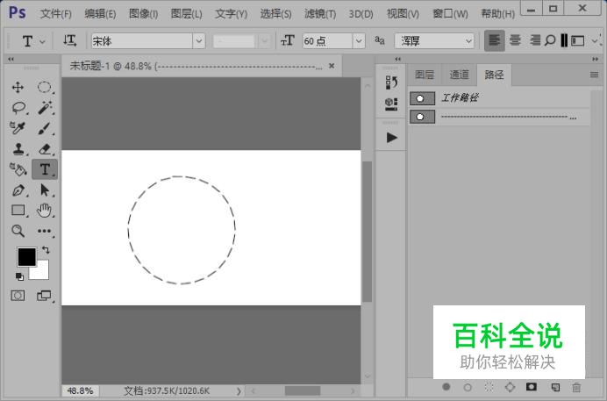Image resolution: width=607 pixels, height=401 pixels.
Task: Enable left text alignment
Action: [x=495, y=41]
